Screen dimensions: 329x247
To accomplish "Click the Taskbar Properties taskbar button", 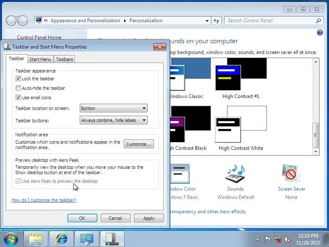I will (x=112, y=239).
